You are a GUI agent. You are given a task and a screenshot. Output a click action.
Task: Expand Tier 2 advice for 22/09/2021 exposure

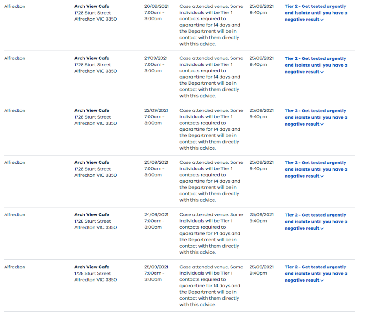pos(316,117)
